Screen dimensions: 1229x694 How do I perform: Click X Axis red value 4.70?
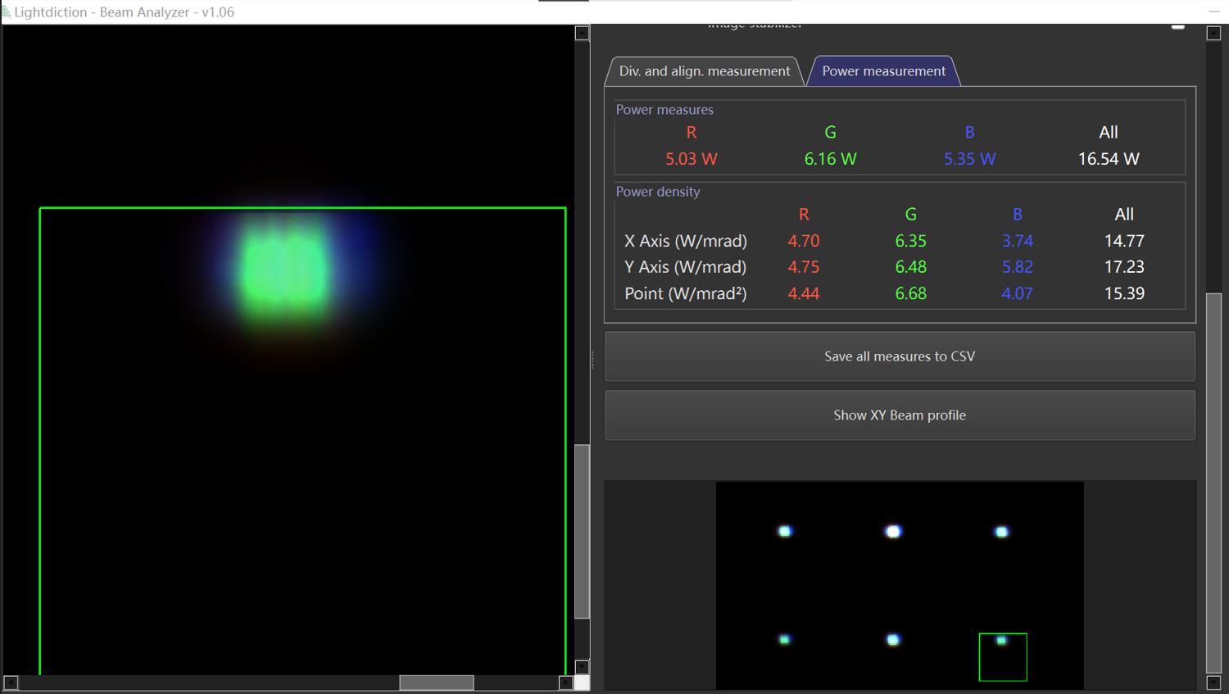pyautogui.click(x=804, y=241)
